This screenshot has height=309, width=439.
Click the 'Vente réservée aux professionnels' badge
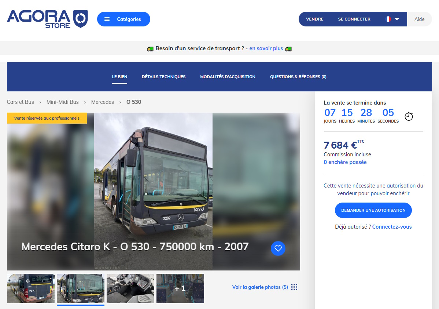(47, 118)
